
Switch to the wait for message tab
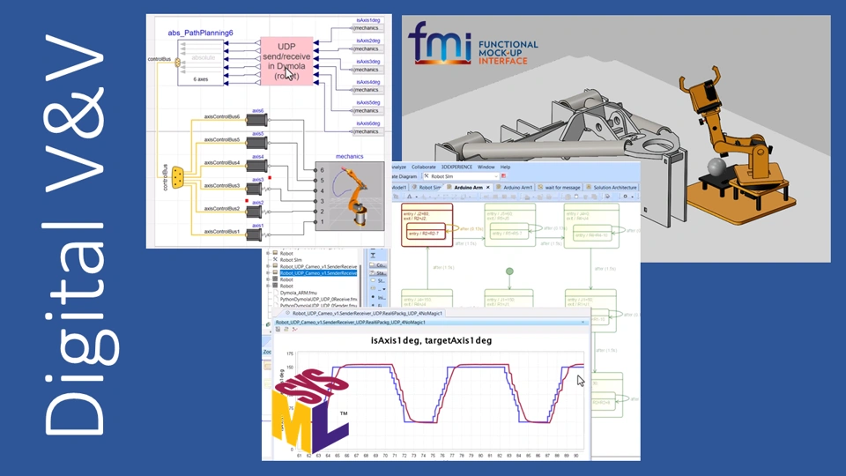pyautogui.click(x=559, y=187)
